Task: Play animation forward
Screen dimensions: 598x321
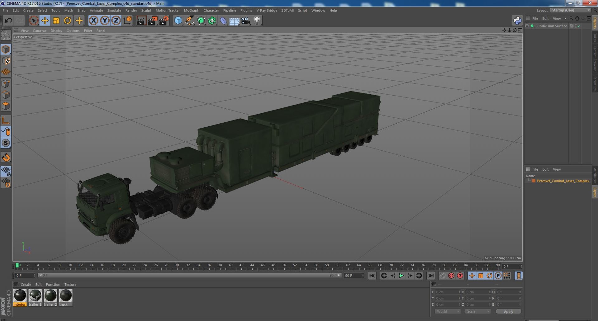Action: tap(401, 276)
